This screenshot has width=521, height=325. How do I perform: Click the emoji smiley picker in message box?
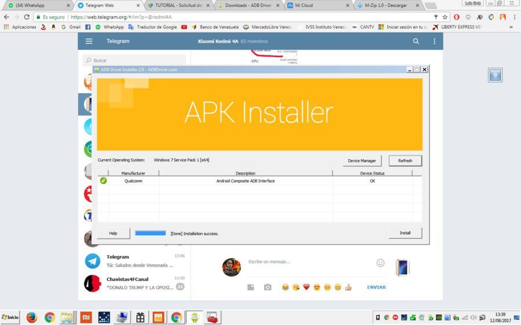click(380, 263)
